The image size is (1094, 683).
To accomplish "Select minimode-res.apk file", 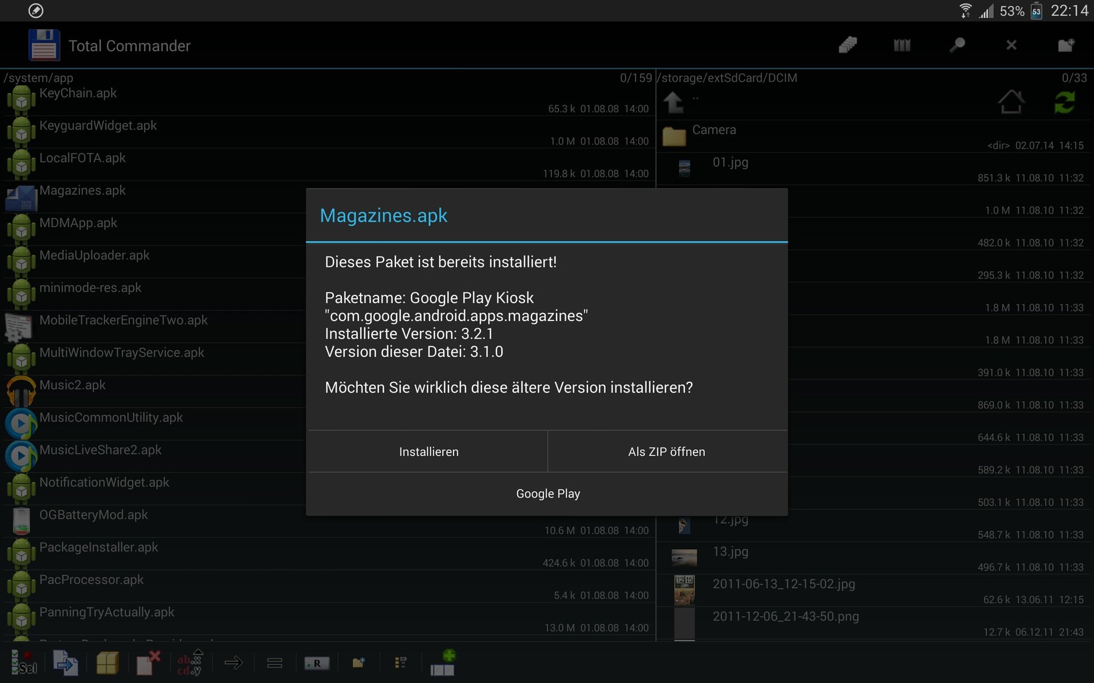I will (x=155, y=294).
